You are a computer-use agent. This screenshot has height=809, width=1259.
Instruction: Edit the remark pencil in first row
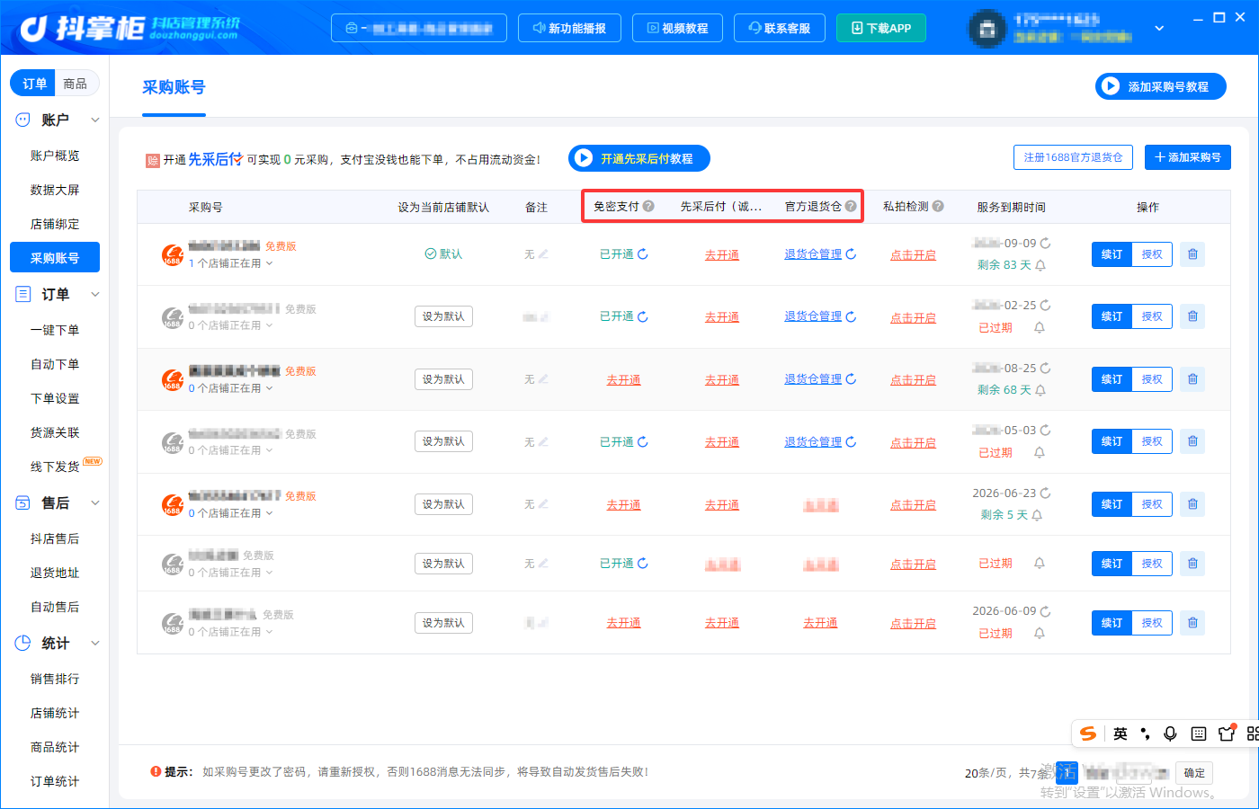543,254
